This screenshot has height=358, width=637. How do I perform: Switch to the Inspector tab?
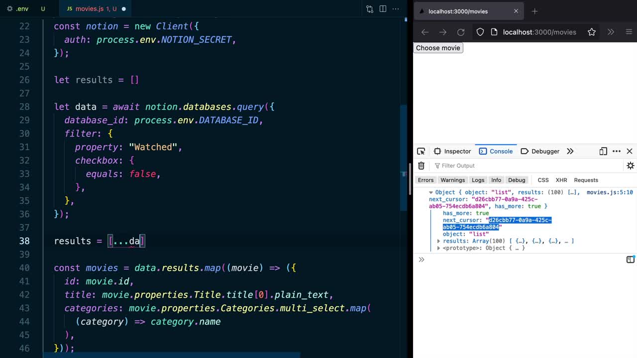pyautogui.click(x=457, y=151)
